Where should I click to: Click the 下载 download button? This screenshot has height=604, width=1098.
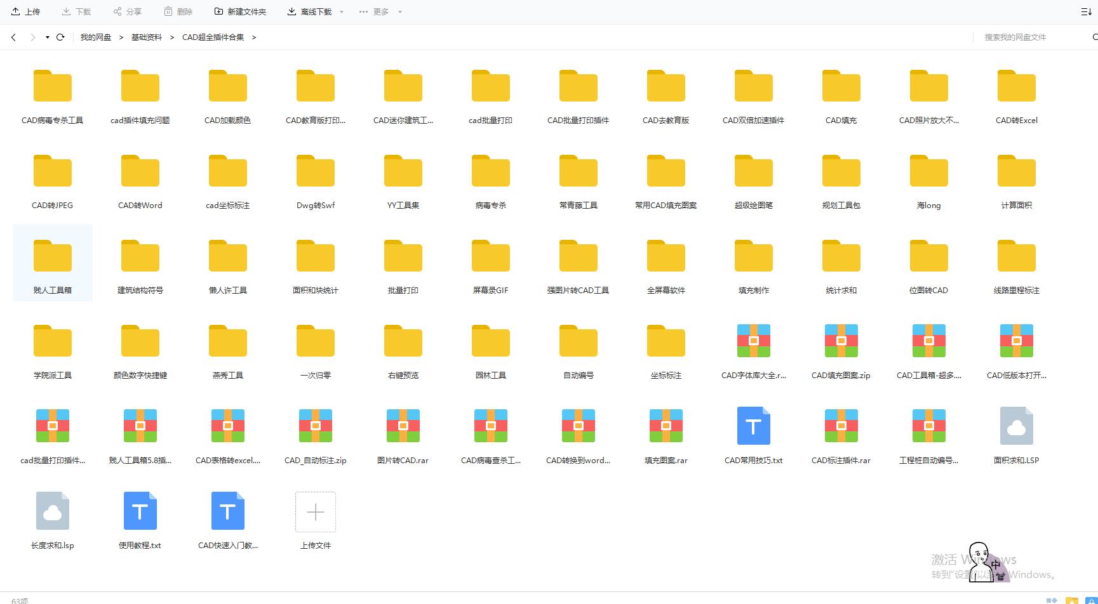coord(76,12)
